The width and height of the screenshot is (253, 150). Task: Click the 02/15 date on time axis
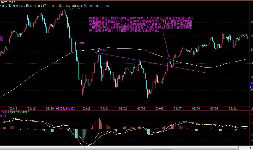[13, 108]
